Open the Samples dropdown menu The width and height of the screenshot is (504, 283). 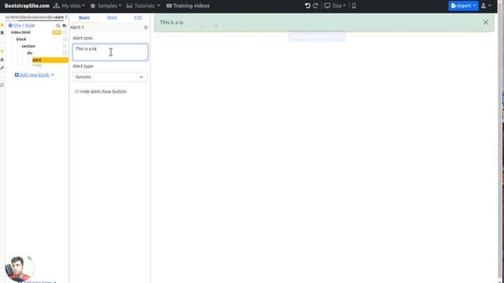click(x=106, y=6)
